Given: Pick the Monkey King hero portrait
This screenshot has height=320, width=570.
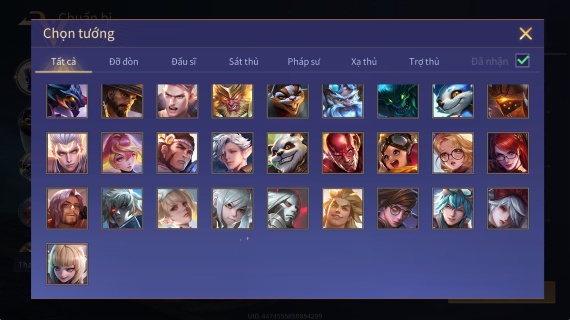Looking at the screenshot, I should [233, 101].
